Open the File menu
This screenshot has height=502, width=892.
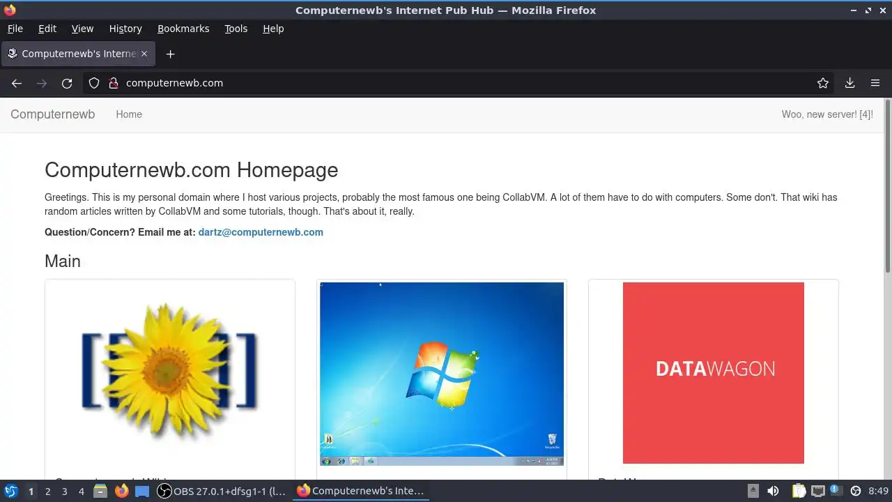point(15,29)
